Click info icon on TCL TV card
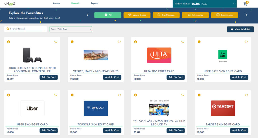Screen dimensions: 258x138 pyautogui.click(x=135, y=95)
